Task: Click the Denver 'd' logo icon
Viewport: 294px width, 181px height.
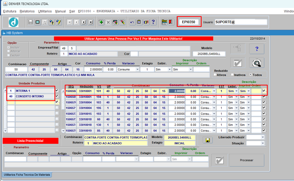Action: (x=13, y=22)
